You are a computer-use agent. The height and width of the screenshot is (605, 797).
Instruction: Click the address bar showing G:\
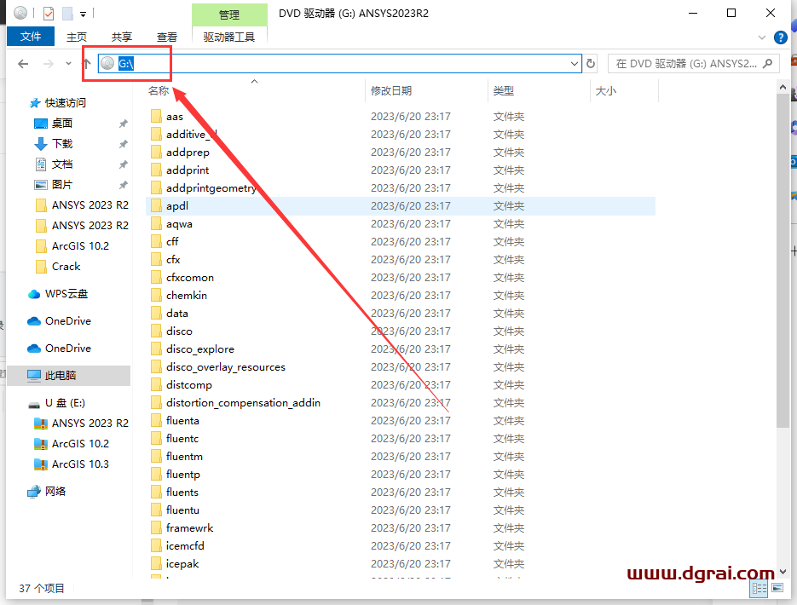339,64
